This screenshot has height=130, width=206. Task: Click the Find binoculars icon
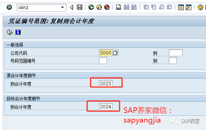click(x=126, y=7)
